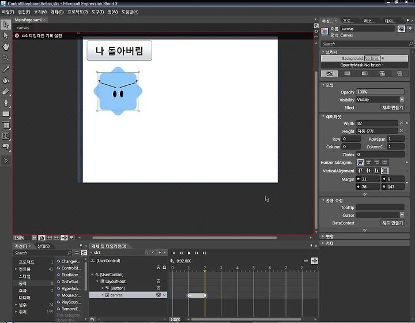Screen dimensions: 415x323
Task: Play the sb1 storyboard
Action: click(x=189, y=253)
